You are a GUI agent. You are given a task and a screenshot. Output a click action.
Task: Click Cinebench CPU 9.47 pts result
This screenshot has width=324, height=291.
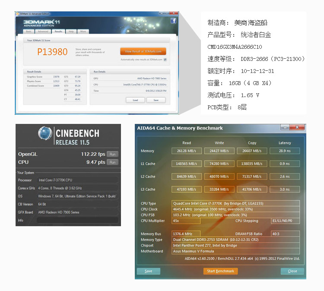click(x=95, y=162)
